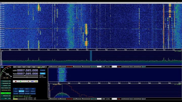
Task: Select USB demodulation mode
Action: (x=35, y=67)
